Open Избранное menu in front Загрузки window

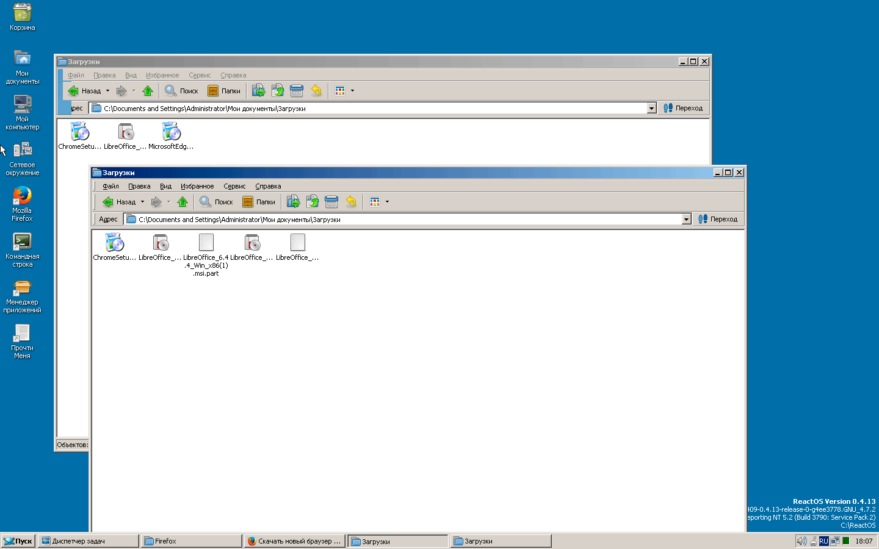(x=197, y=186)
